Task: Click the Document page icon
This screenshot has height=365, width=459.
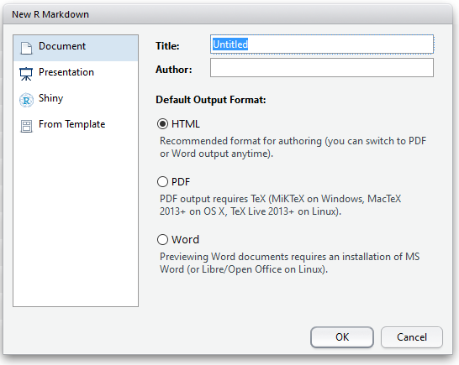Action: click(x=26, y=48)
